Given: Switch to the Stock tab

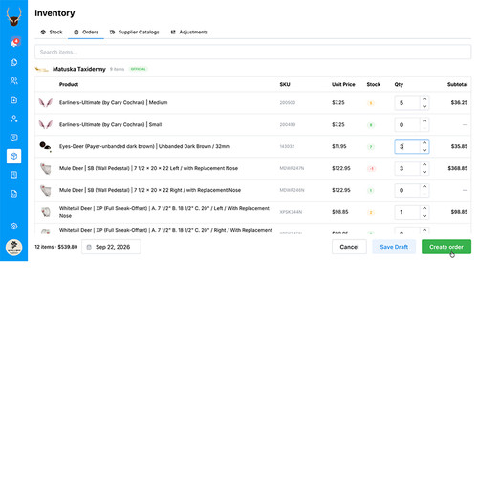Looking at the screenshot, I should coord(52,32).
